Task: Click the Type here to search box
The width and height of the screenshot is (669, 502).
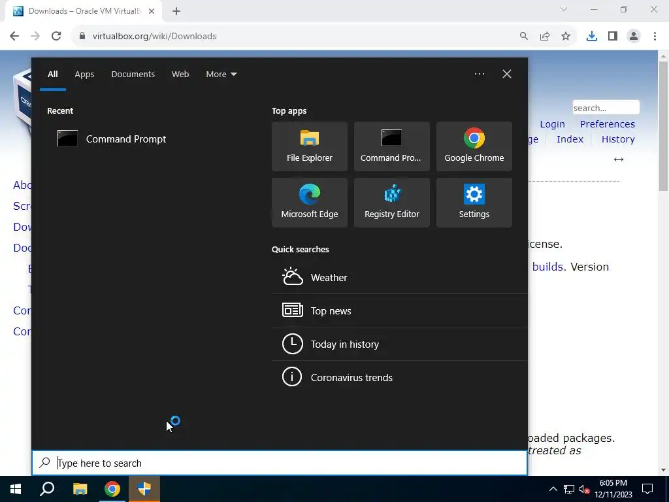Action: point(280,463)
